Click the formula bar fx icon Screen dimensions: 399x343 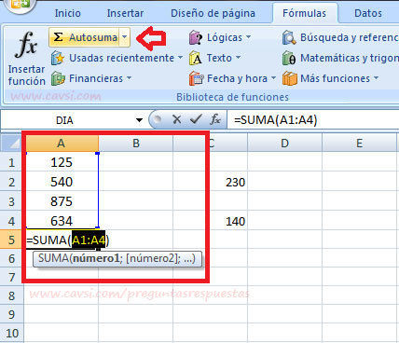215,119
